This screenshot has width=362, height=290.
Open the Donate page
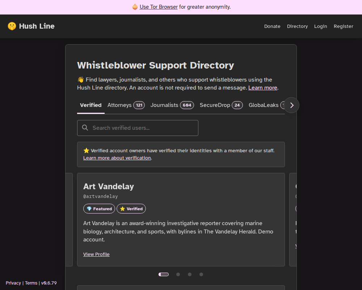[272, 26]
